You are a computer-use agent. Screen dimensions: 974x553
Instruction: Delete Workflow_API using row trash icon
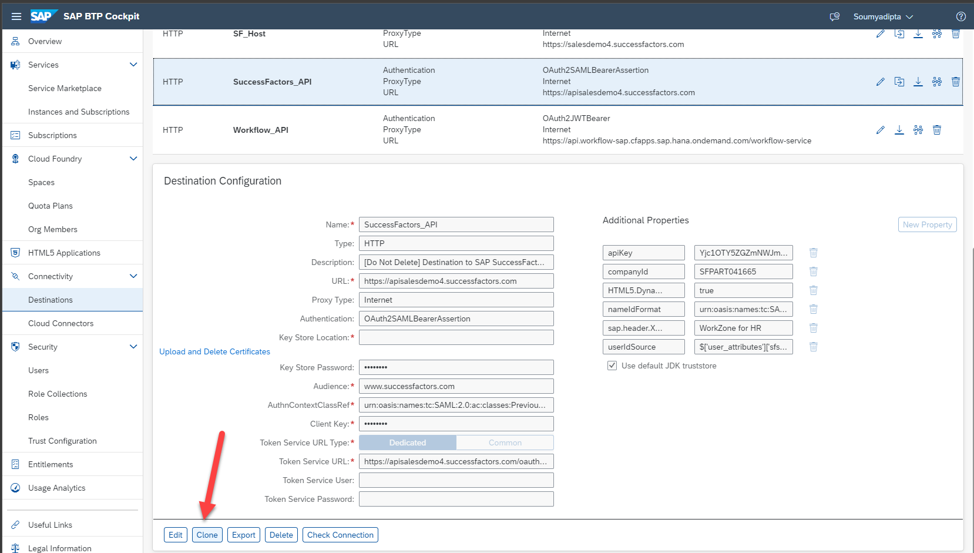coord(937,130)
